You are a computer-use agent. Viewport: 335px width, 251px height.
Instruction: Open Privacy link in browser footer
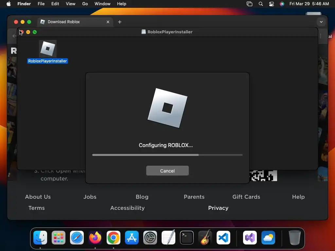(218, 208)
